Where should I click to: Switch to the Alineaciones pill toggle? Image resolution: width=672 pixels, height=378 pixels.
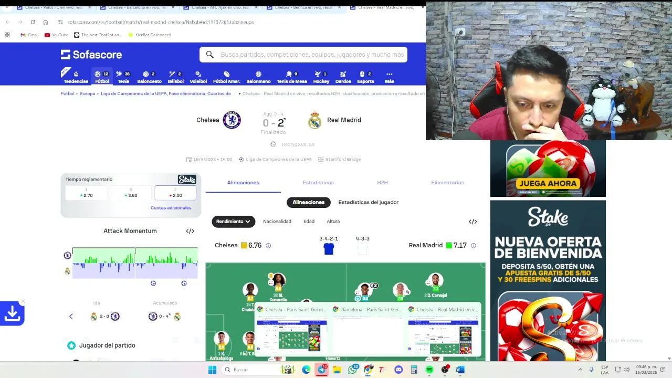[x=308, y=202]
